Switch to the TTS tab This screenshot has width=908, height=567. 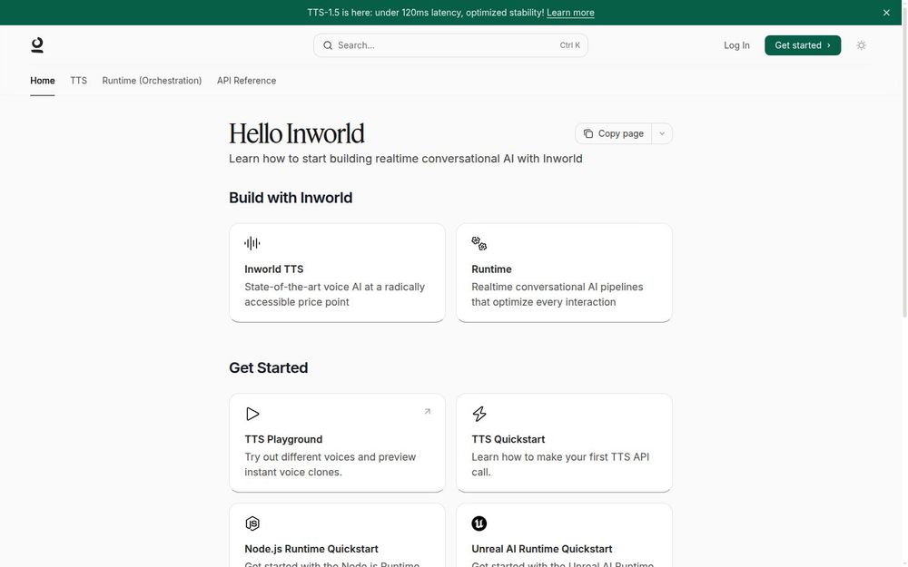click(79, 81)
